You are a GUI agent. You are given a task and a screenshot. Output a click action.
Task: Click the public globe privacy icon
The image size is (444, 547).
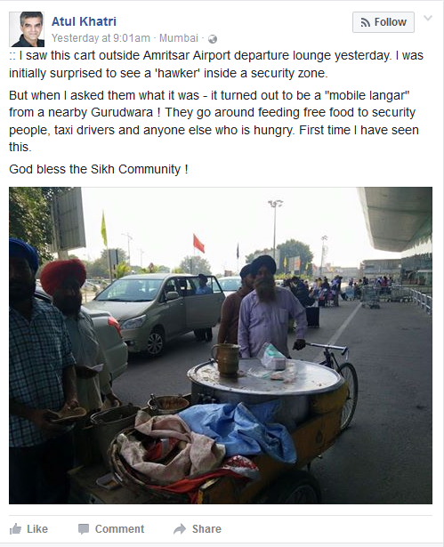click(x=213, y=39)
